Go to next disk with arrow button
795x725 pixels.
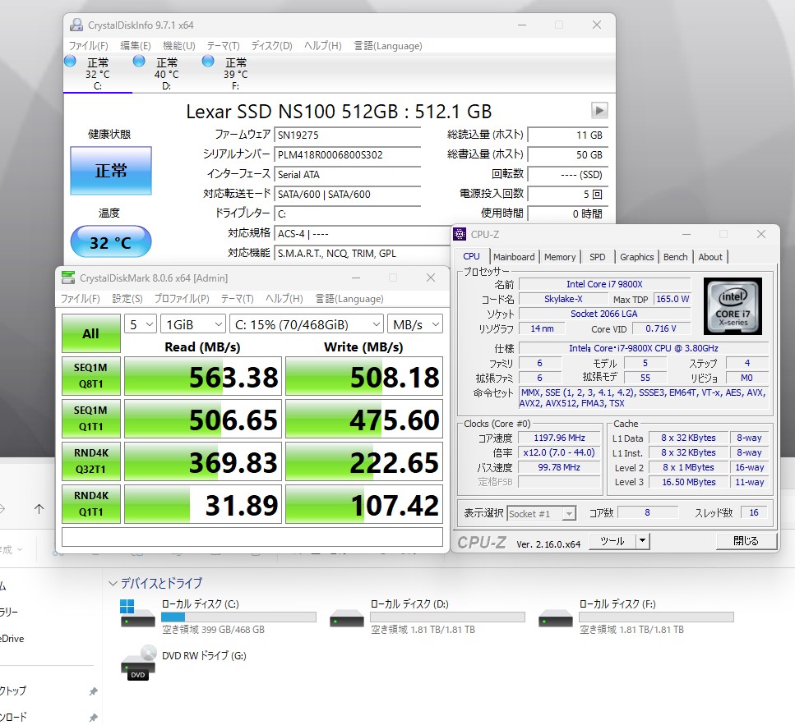[599, 110]
